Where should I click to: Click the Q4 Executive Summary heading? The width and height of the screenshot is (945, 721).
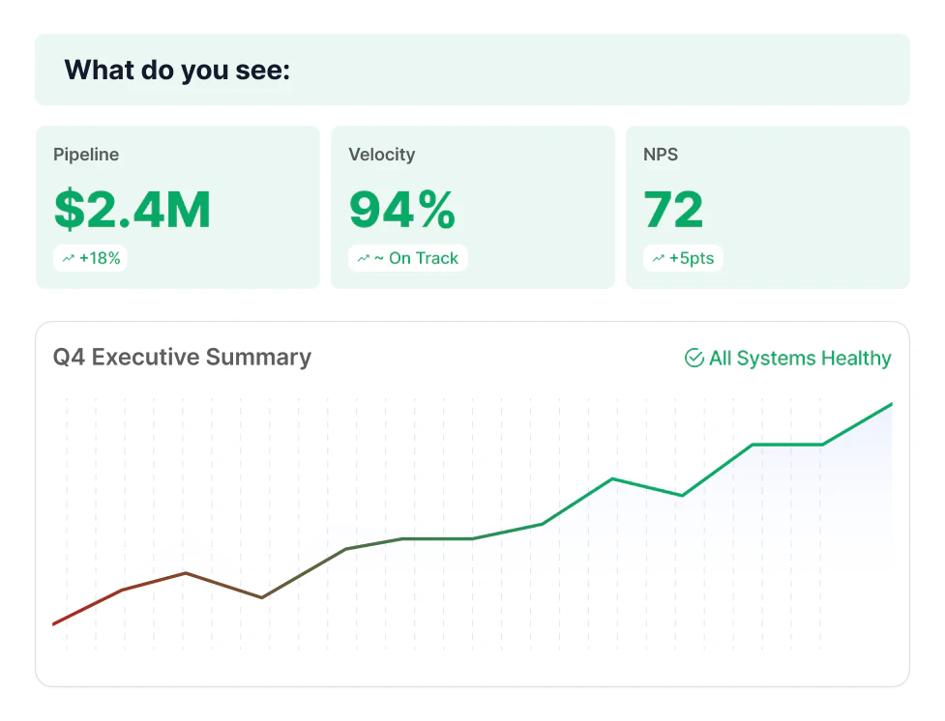coord(182,357)
